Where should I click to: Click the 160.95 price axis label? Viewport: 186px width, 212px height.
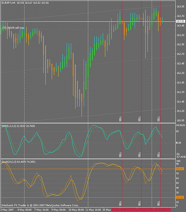point(181,120)
